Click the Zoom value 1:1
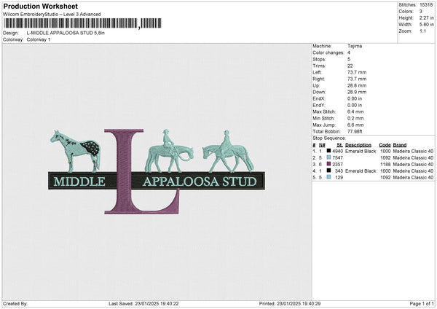The image size is (437, 309). point(422,31)
